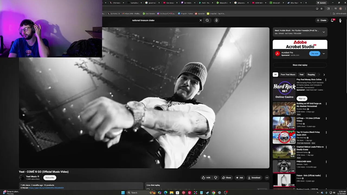Click Show chat replay button
The image size is (347, 195).
(300, 65)
